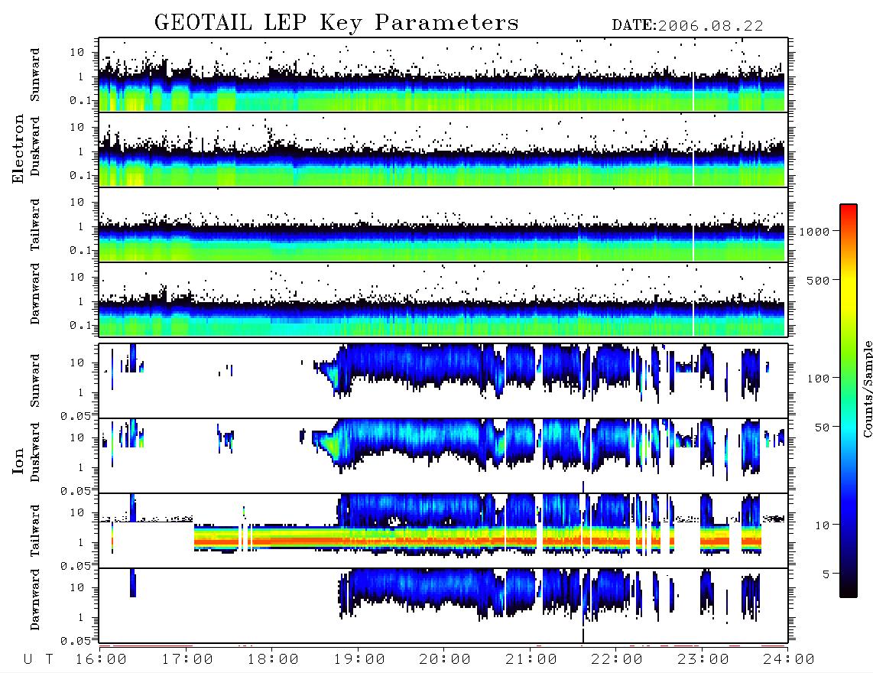Select the '21:00' time tick label
The width and height of the screenshot is (873, 673).
click(532, 660)
